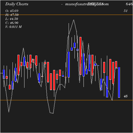The width and height of the screenshot is (133, 133).
Task: Click the 'Daily Charts' title text
Action: point(17,4)
